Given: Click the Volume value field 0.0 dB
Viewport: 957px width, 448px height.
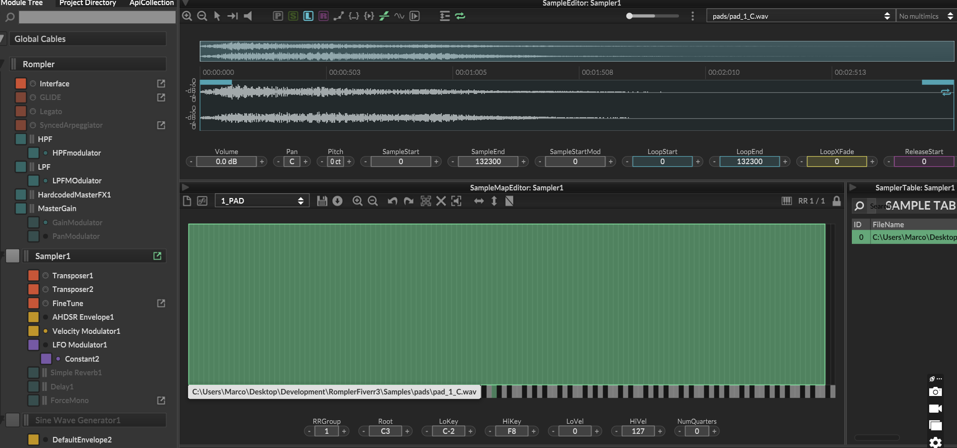Looking at the screenshot, I should [x=226, y=162].
